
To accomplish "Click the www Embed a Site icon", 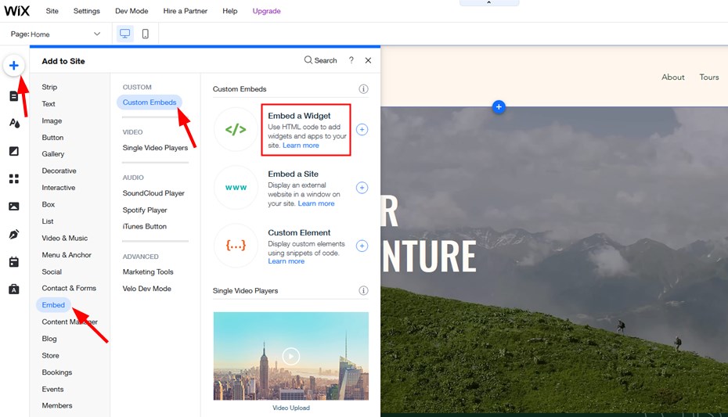I will point(236,188).
